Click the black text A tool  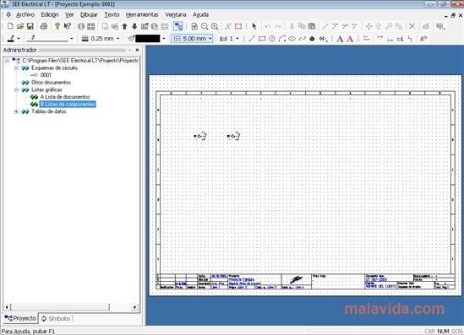coord(340,39)
